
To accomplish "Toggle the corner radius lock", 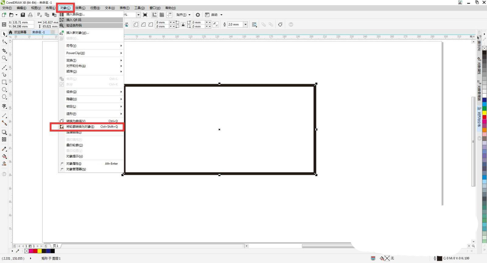I will click(x=183, y=25).
